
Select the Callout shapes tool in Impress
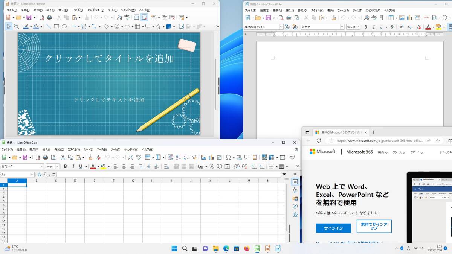148,26
